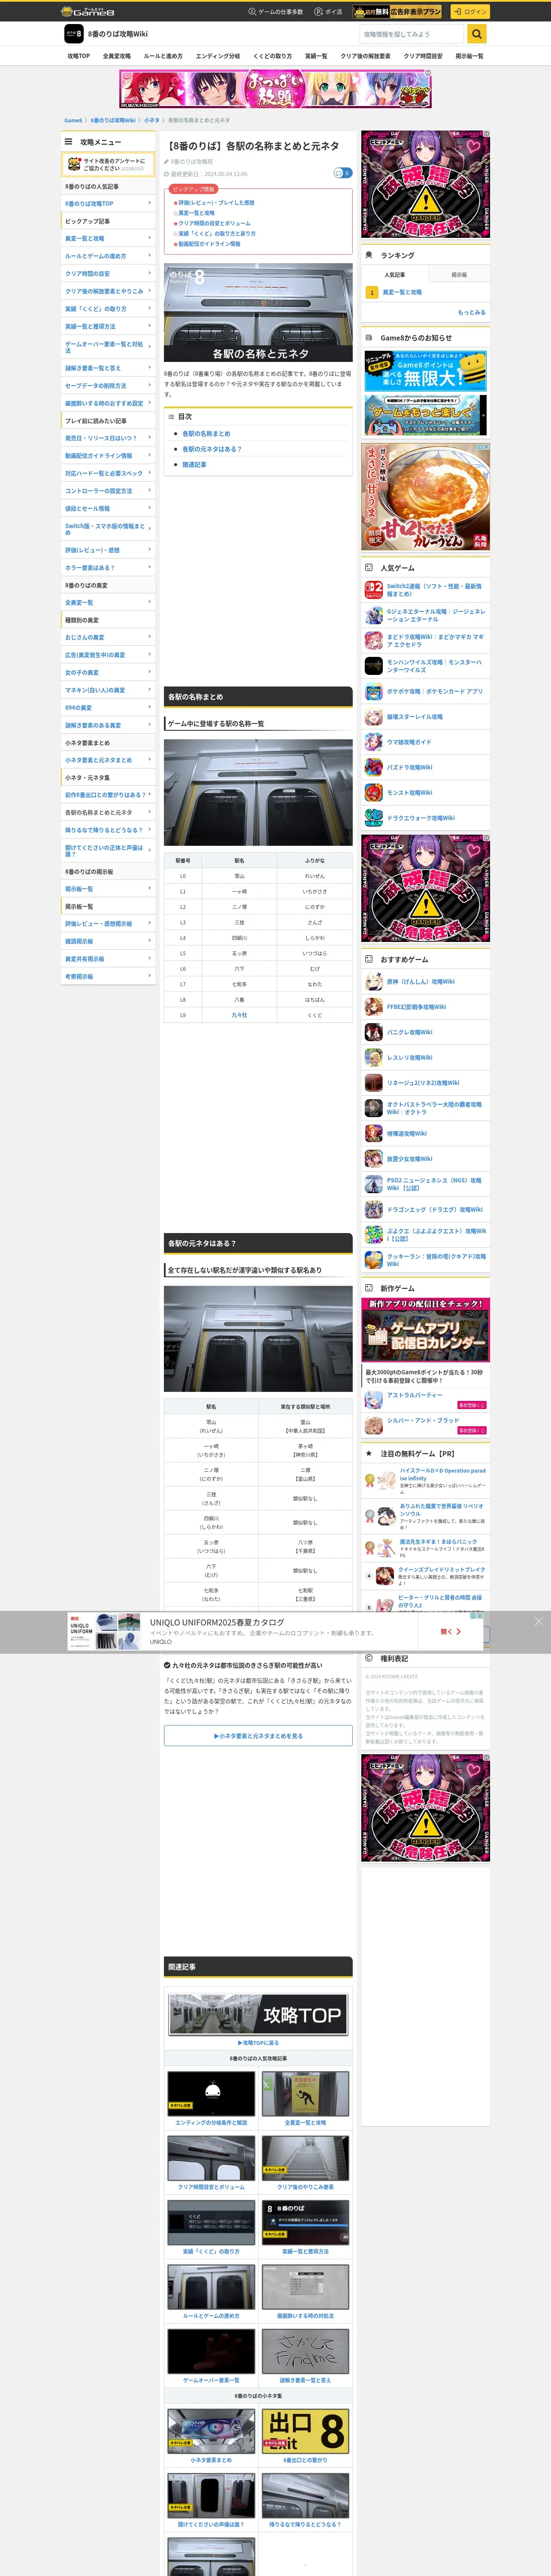Click もっとみる under the ranking
Screen dimensions: 551x2576
[472, 312]
